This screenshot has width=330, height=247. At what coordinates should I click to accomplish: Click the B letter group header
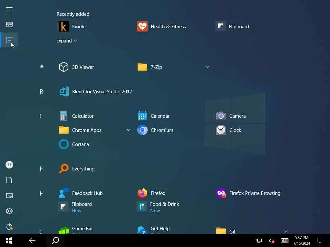pyautogui.click(x=42, y=92)
